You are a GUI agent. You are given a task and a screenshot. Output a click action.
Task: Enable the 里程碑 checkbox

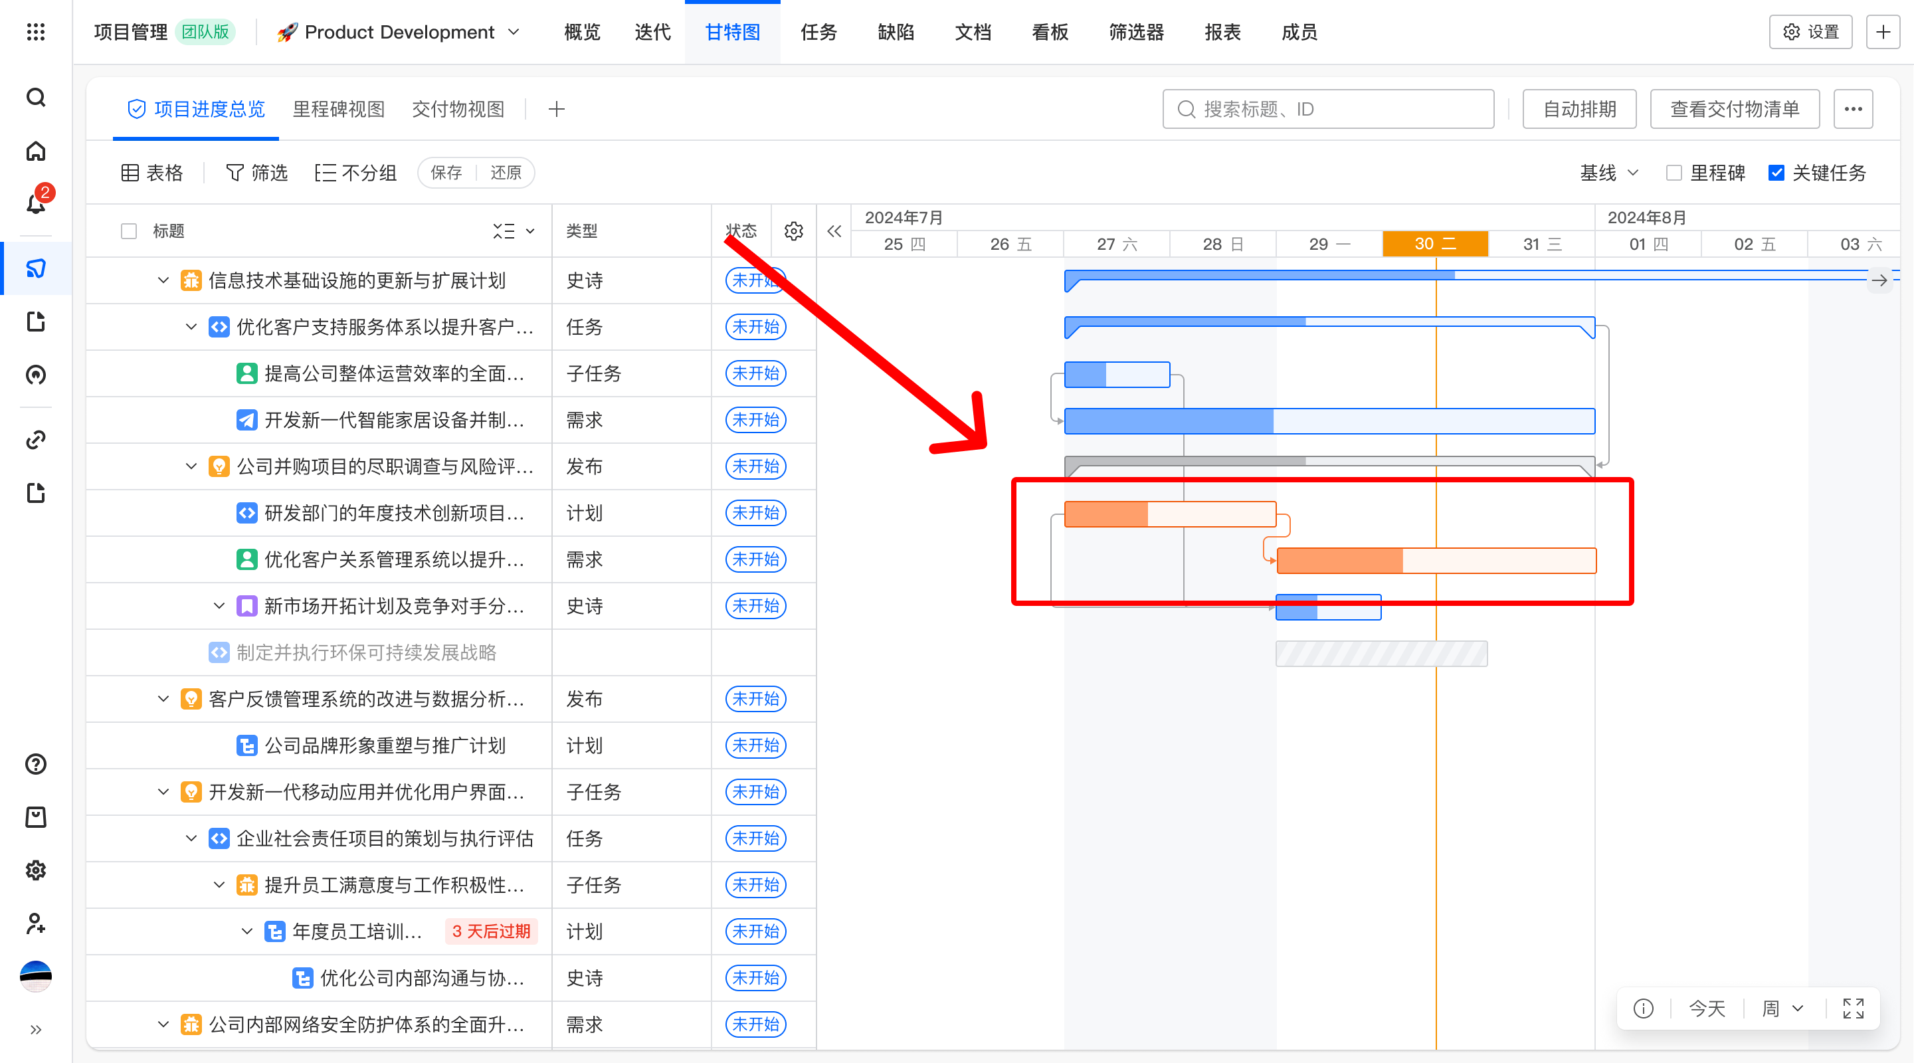(x=1674, y=173)
